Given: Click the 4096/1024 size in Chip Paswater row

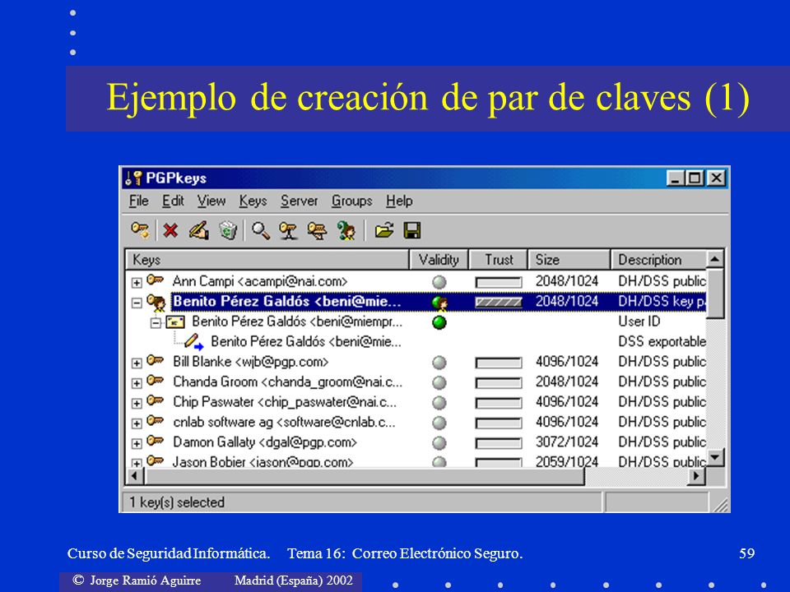Looking at the screenshot, I should (567, 402).
